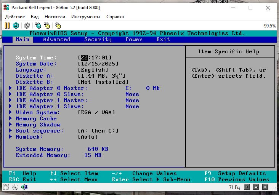Image resolution: width=279 pixels, height=195 pixels.
Task: Expand the Numlock submenu arrow
Action: [11, 137]
